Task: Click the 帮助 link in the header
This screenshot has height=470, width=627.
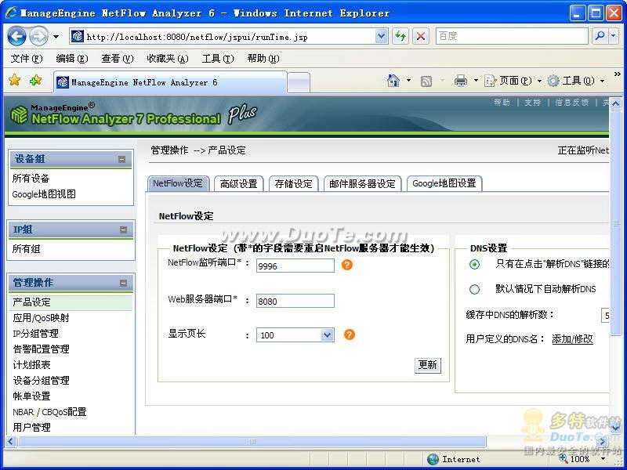Action: click(x=502, y=103)
